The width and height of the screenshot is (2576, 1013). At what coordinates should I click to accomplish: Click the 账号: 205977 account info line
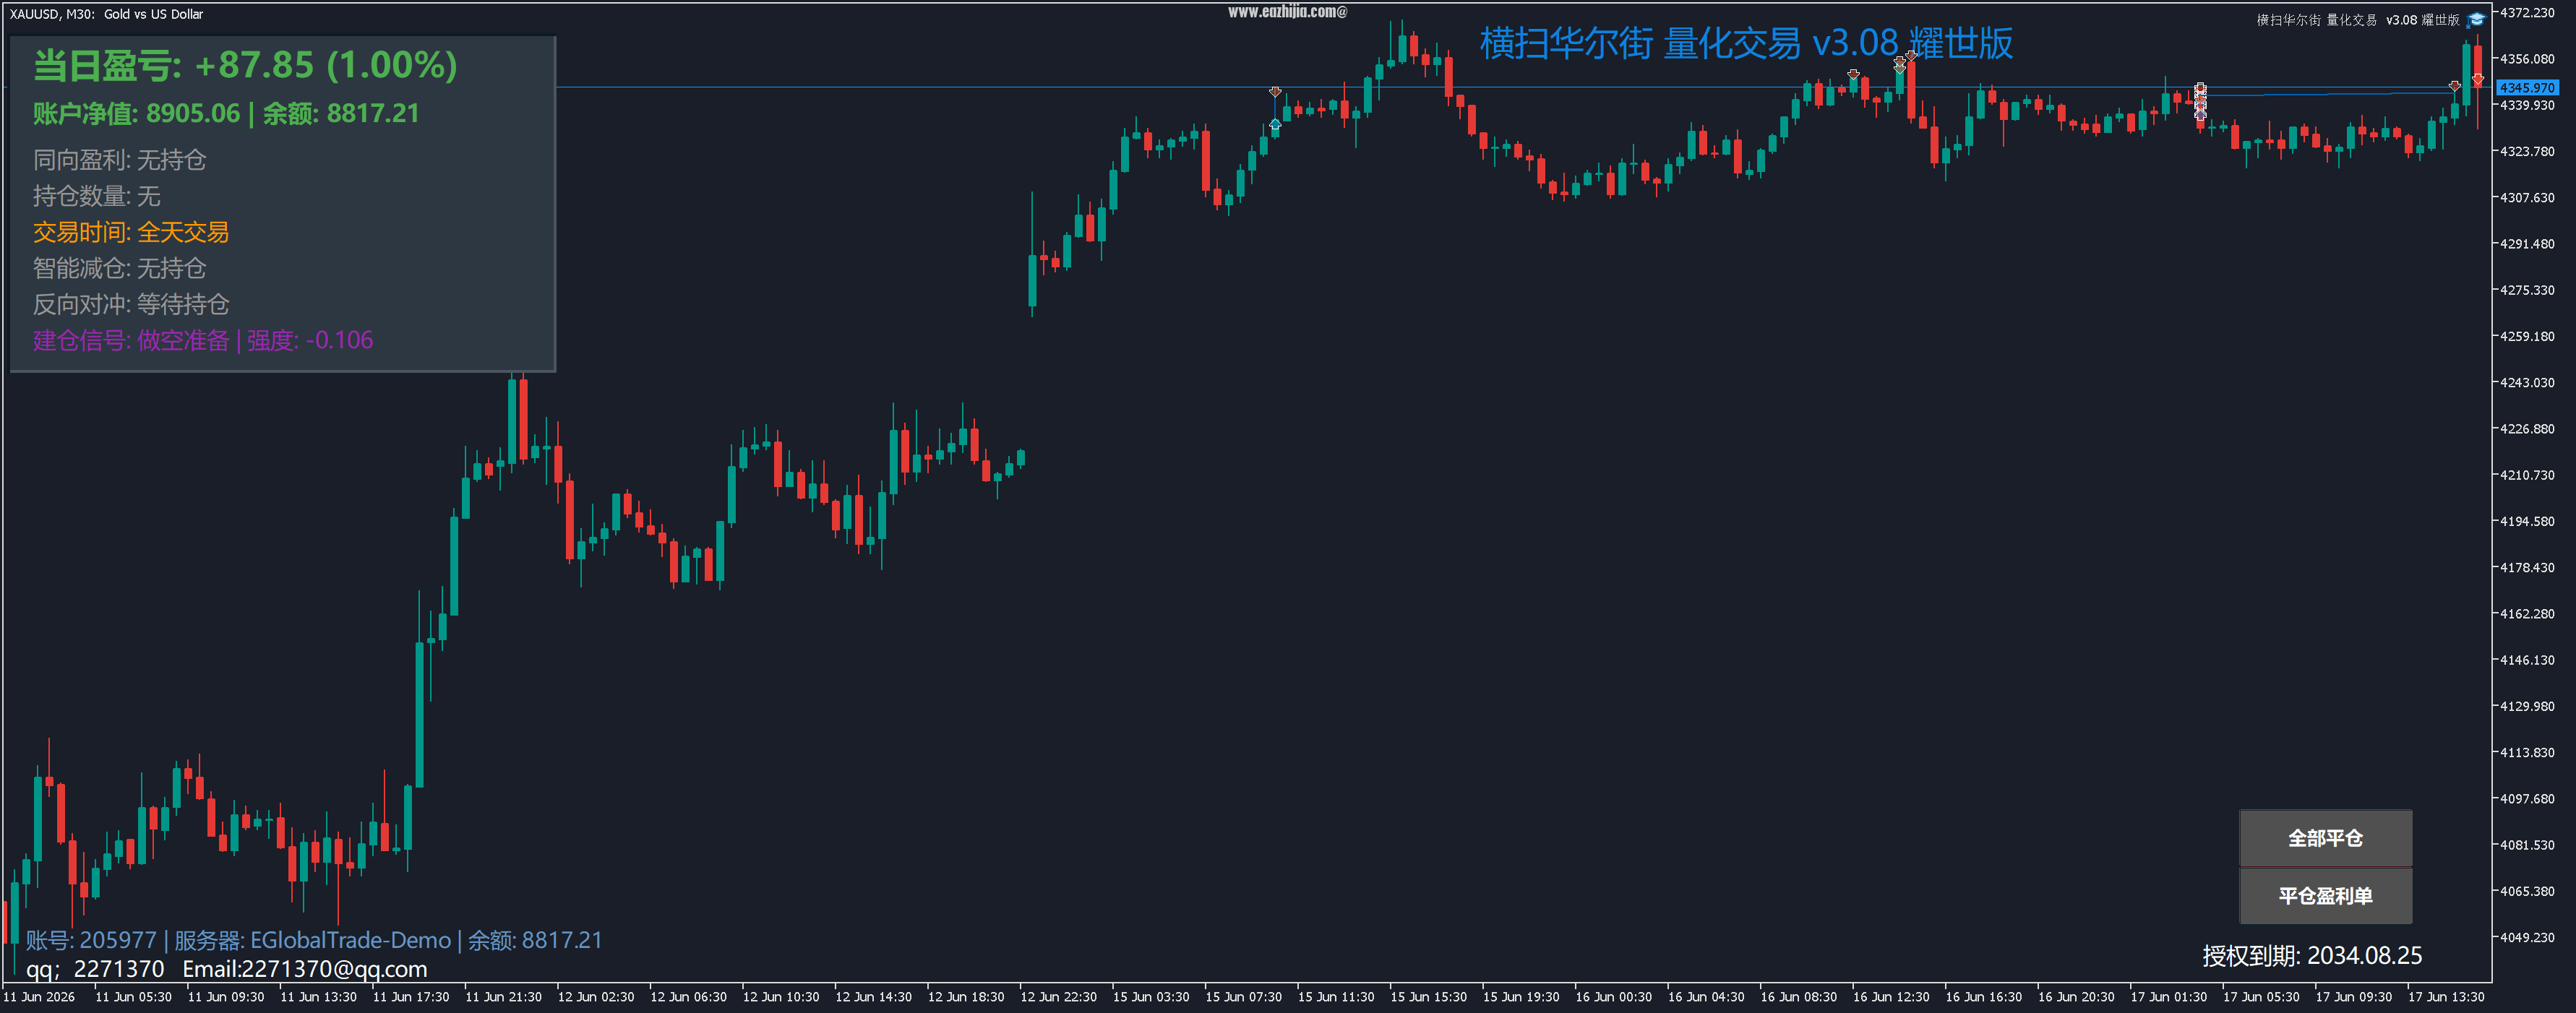tap(314, 940)
